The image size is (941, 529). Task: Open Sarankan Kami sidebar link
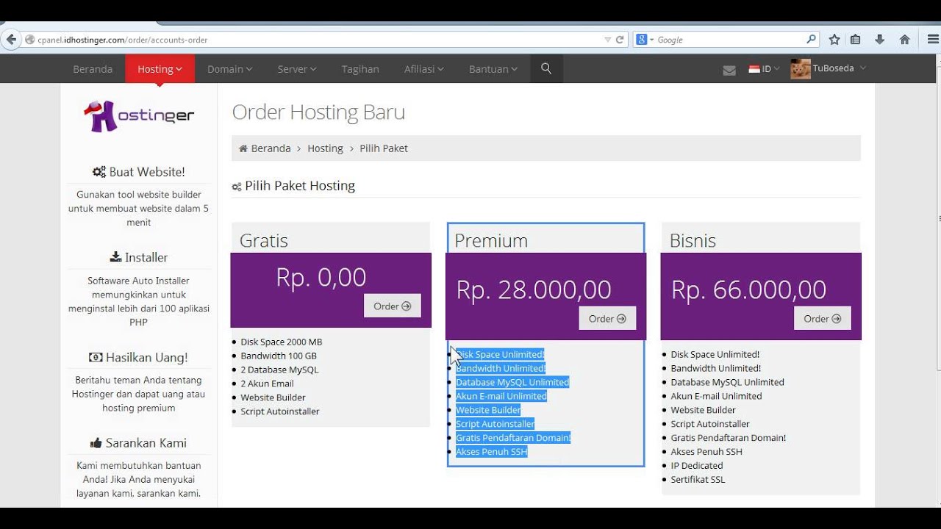139,443
